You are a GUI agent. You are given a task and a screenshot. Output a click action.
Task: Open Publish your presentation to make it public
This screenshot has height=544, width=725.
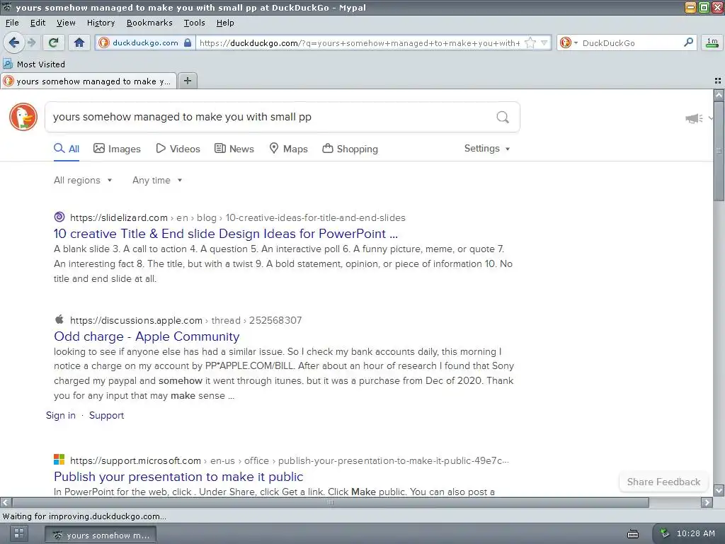pos(178,477)
